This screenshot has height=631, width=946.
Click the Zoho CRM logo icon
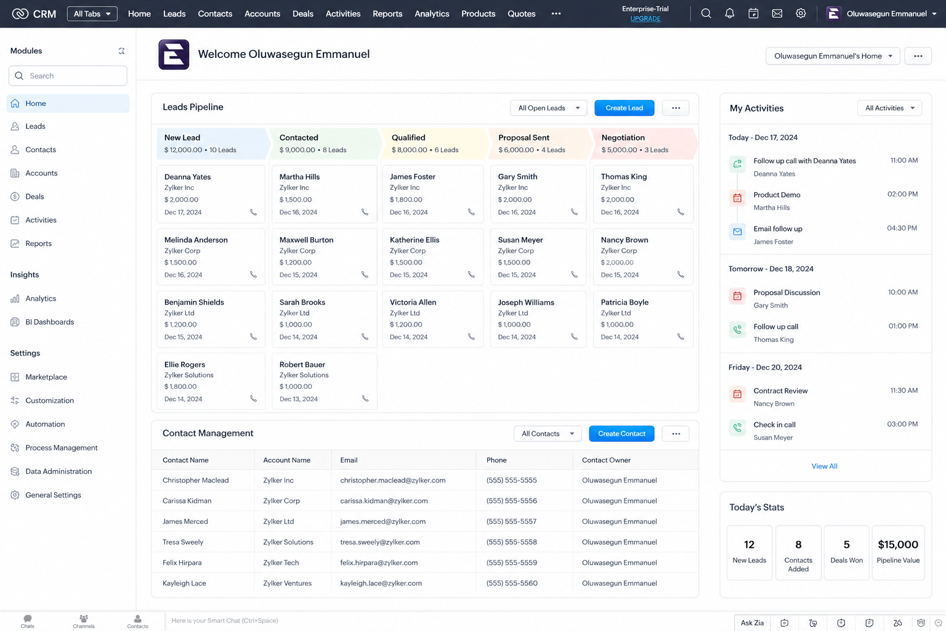20,14
